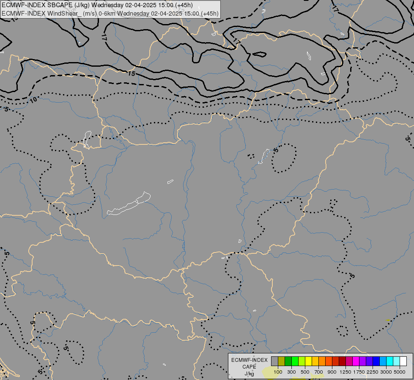
Task: Click the 3000 legend tick label
Action: pyautogui.click(x=386, y=372)
